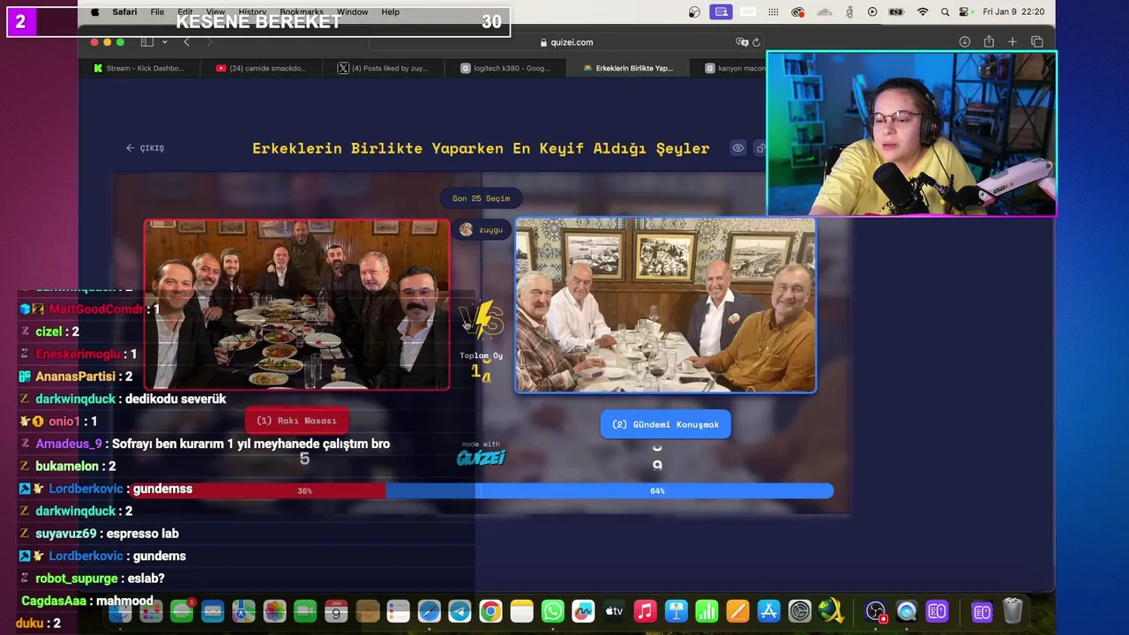Switch to Posts liked by zuy X tab

tap(384, 68)
